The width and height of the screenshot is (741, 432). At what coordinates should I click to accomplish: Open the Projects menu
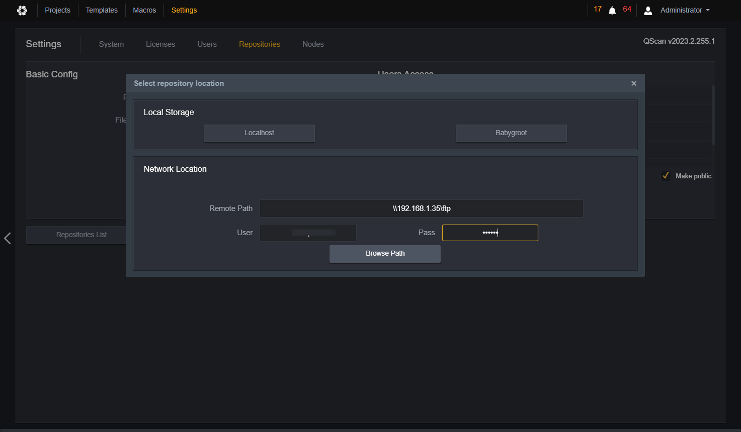[57, 10]
